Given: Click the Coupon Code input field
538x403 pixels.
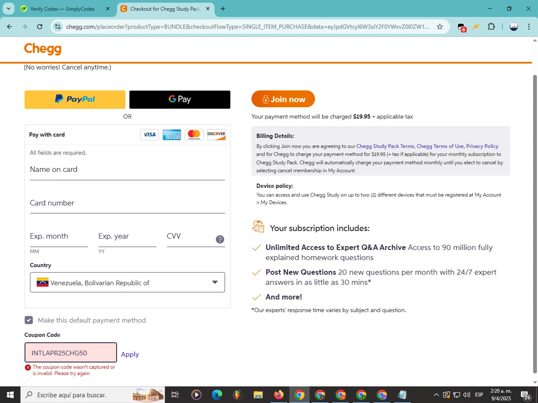Looking at the screenshot, I should [x=71, y=352].
